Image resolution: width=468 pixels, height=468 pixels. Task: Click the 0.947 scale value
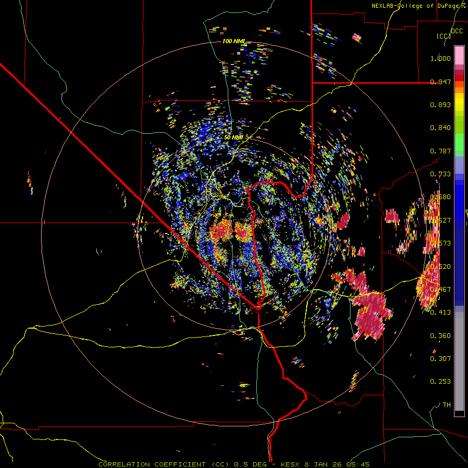tap(440, 82)
